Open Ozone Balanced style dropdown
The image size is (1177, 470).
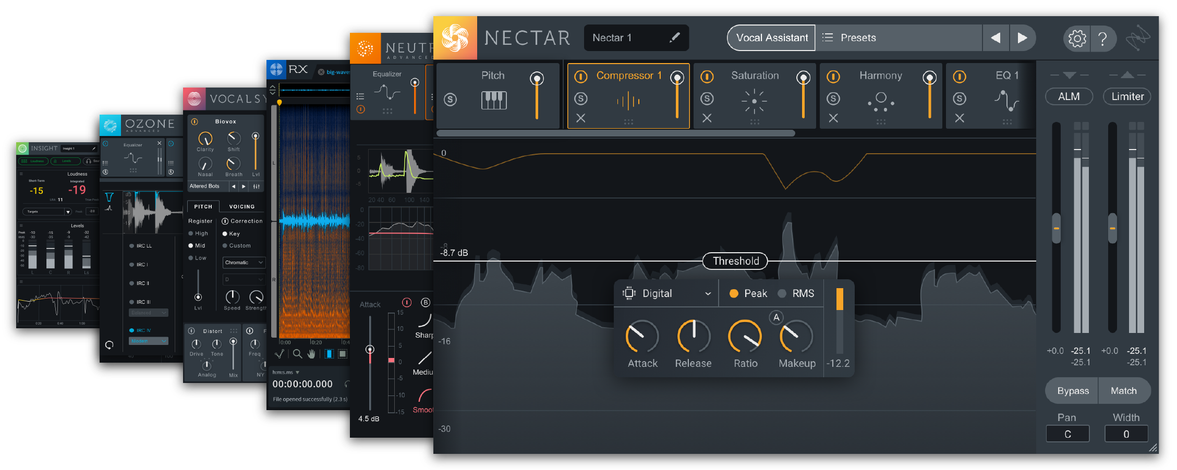pos(148,313)
